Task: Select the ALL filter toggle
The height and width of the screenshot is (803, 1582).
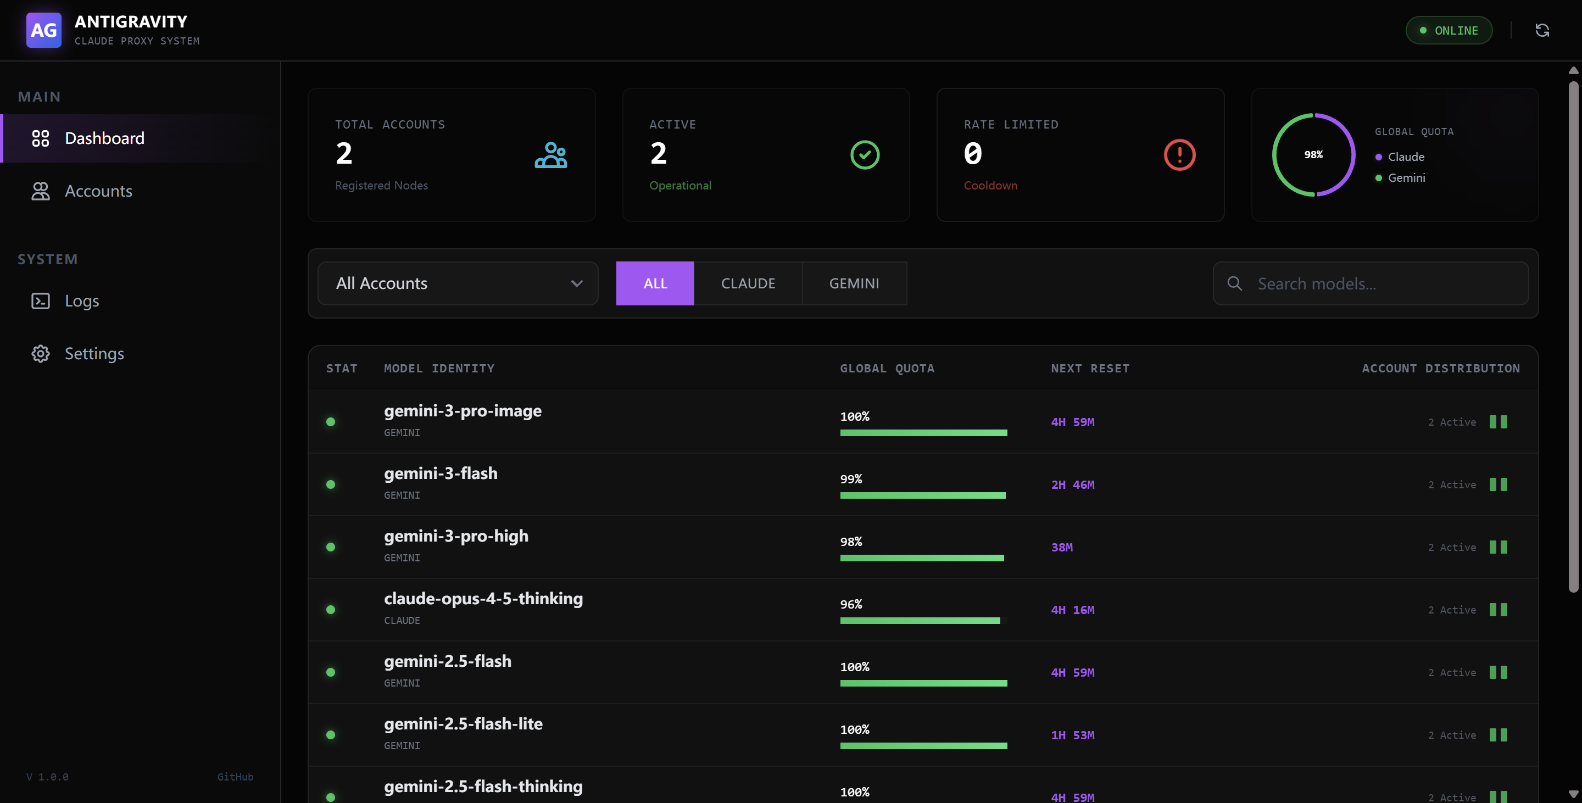Action: coord(655,283)
